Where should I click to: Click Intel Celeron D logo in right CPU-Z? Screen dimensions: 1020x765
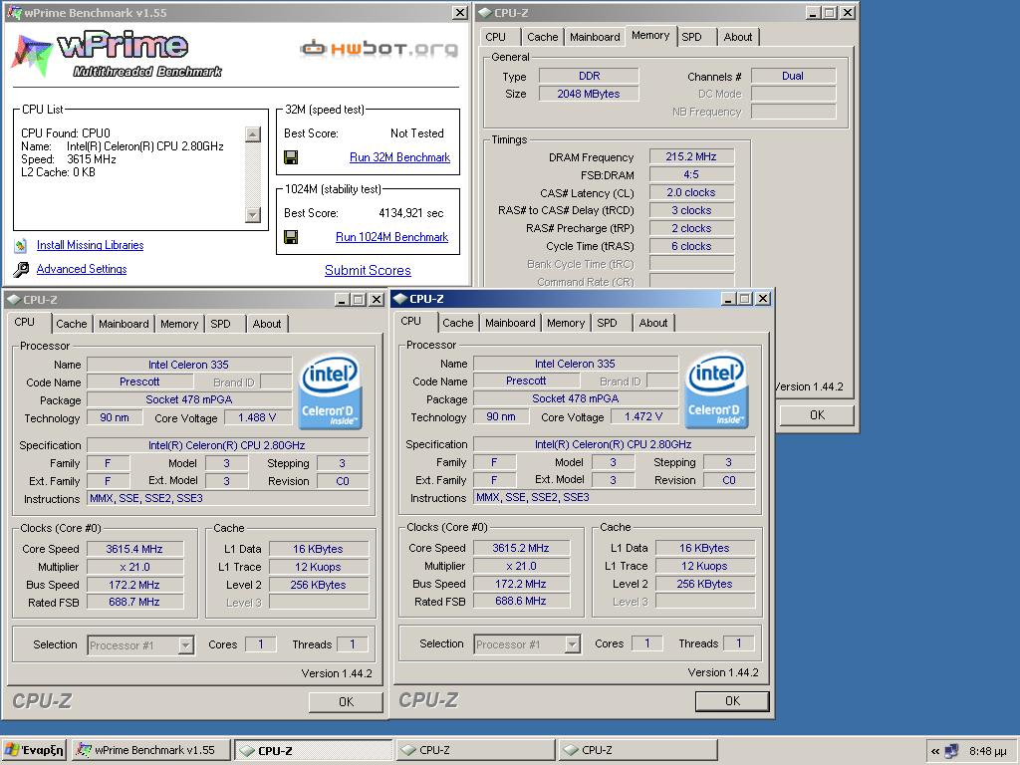pos(717,390)
